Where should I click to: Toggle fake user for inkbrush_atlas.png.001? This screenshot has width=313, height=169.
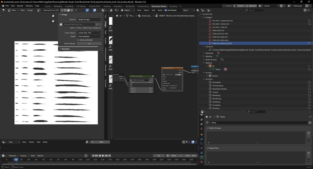[309, 43]
